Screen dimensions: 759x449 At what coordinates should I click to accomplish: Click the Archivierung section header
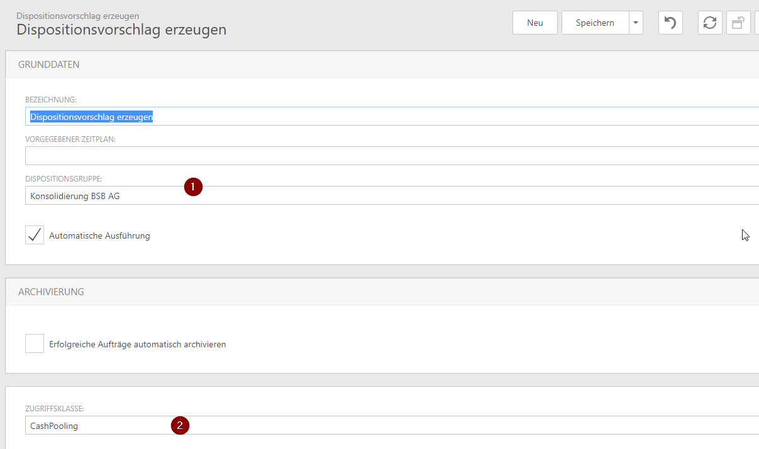[x=52, y=292]
